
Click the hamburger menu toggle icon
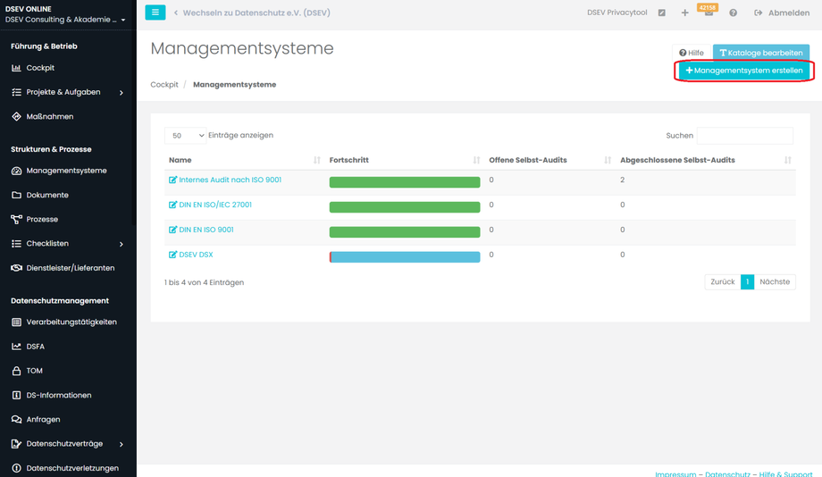tap(155, 13)
